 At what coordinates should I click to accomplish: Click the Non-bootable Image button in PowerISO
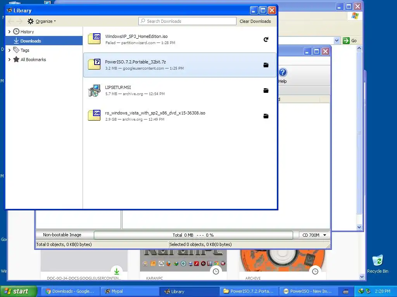pos(62,235)
